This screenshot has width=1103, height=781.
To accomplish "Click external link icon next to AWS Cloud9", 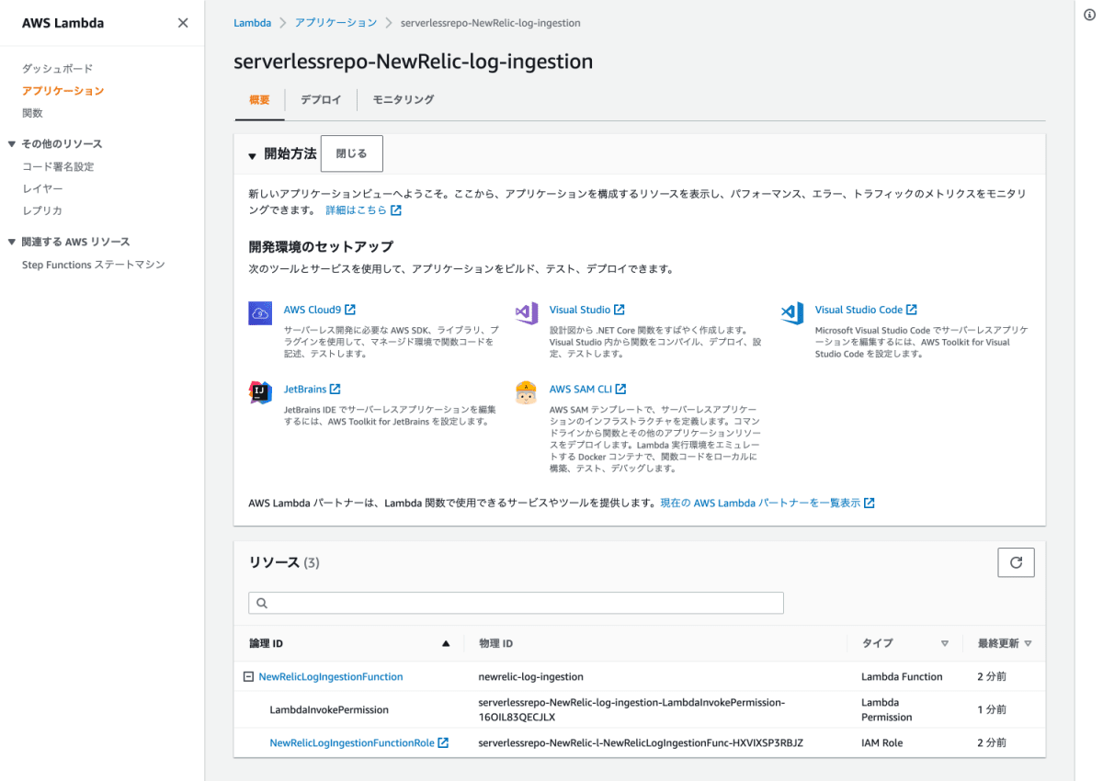I will click(350, 310).
